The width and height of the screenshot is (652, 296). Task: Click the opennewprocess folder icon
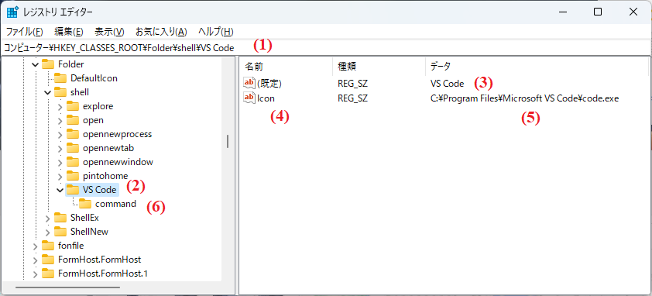click(73, 134)
